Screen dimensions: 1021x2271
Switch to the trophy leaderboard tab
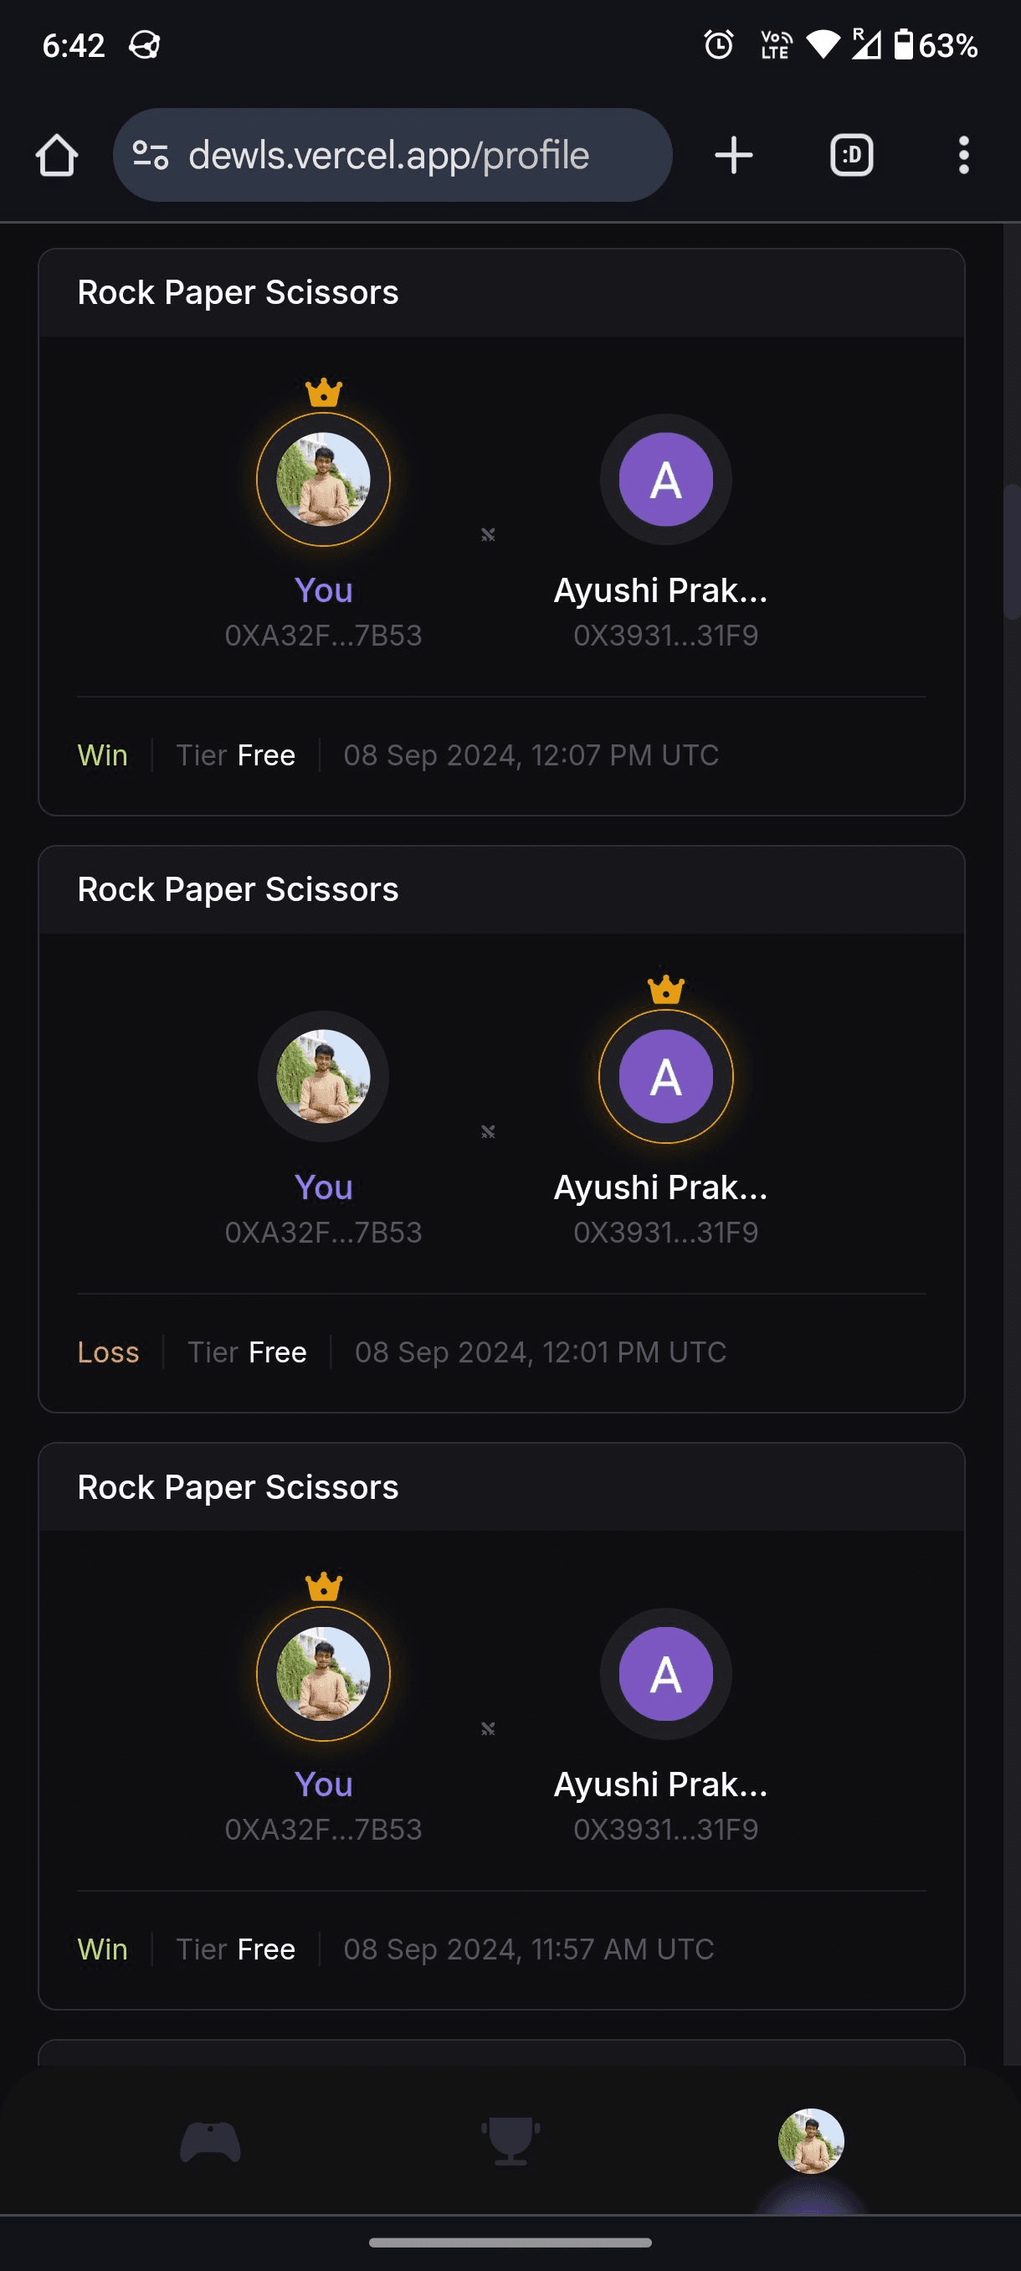point(510,2141)
